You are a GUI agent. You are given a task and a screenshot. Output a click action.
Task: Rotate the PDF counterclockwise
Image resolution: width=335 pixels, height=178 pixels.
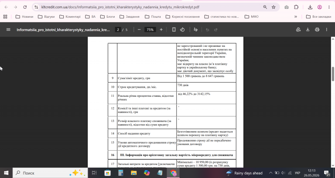182,30
